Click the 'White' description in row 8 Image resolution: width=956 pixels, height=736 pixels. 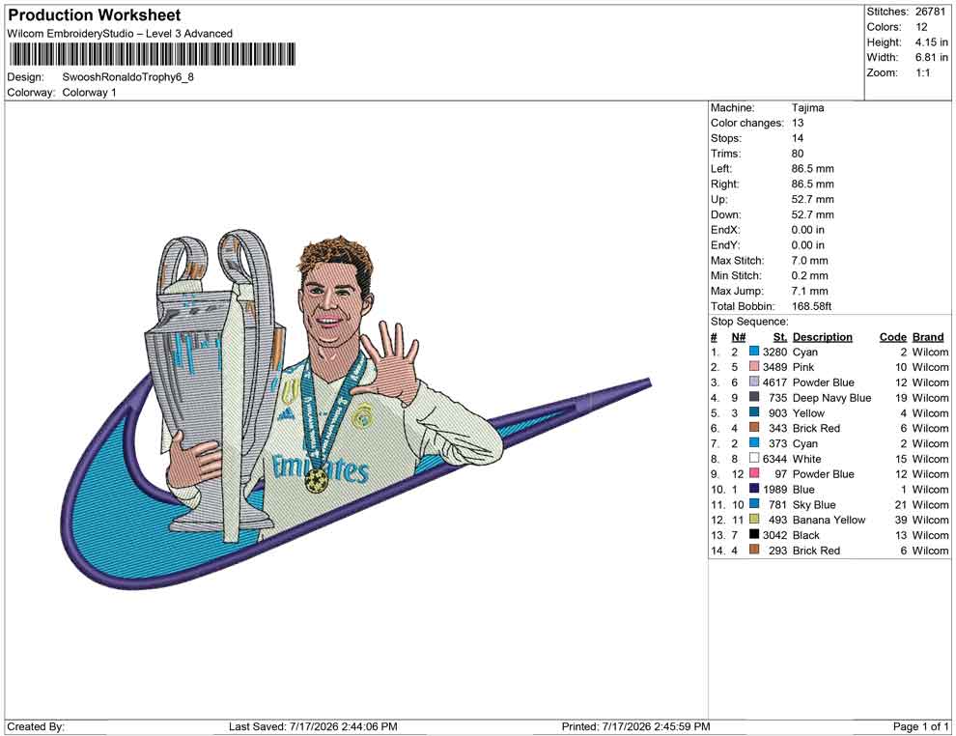click(806, 459)
